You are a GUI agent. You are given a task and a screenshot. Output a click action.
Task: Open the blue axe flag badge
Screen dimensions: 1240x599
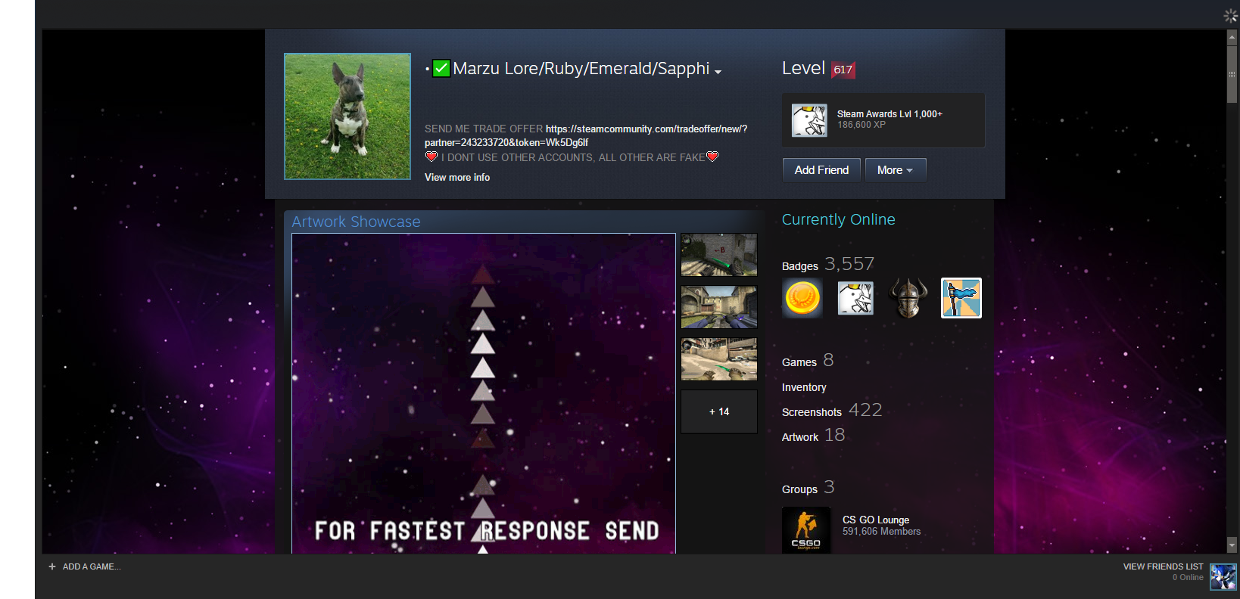(x=961, y=298)
